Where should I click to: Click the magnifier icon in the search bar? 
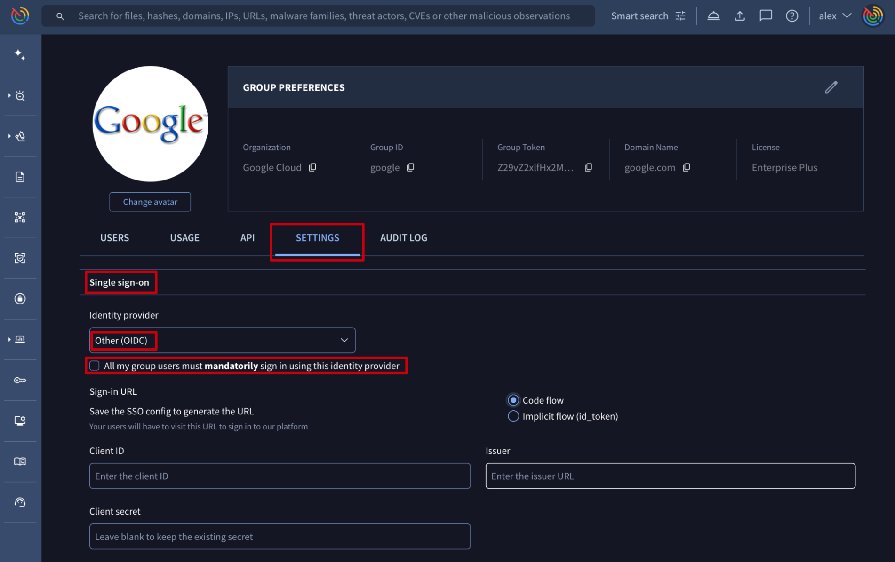[60, 16]
